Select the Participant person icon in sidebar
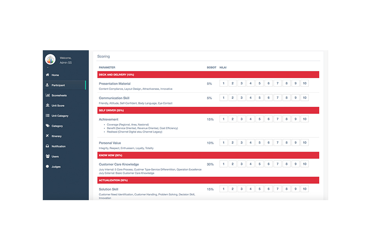371x250 pixels. (x=48, y=85)
